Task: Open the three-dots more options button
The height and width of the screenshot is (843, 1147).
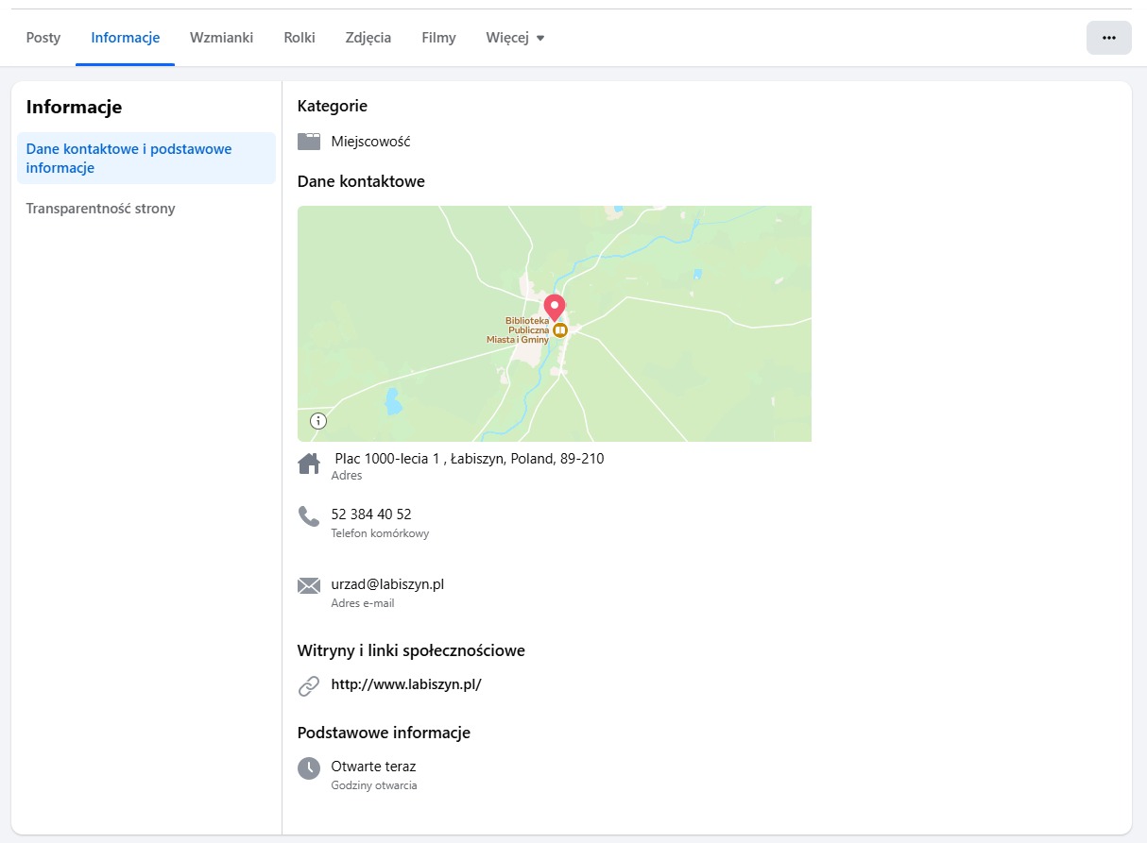Action: pyautogui.click(x=1108, y=38)
